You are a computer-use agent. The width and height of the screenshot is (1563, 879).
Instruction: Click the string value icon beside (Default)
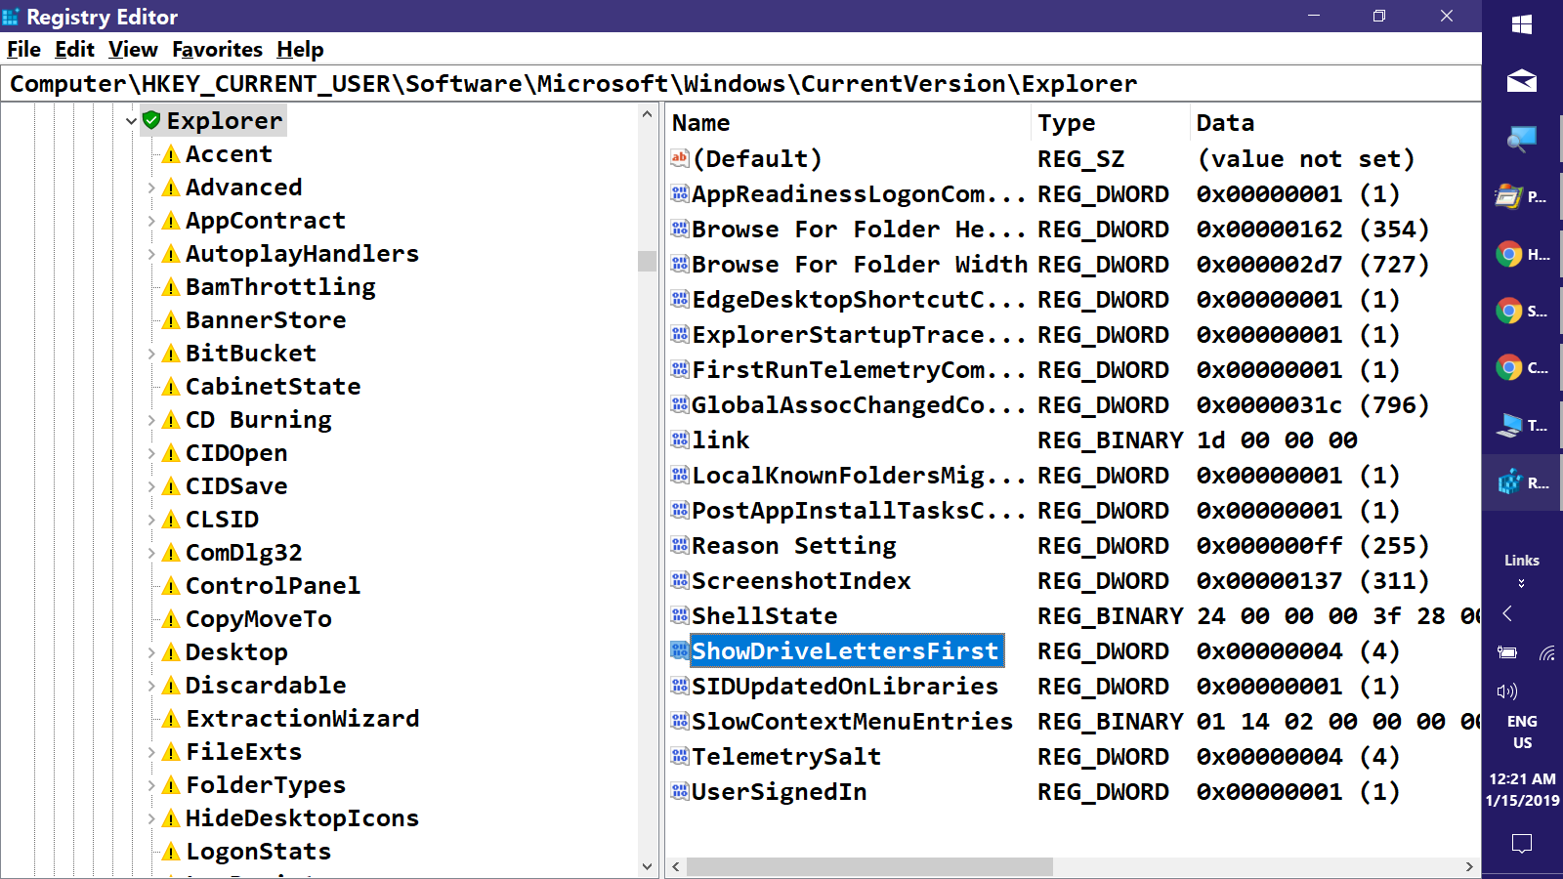680,158
